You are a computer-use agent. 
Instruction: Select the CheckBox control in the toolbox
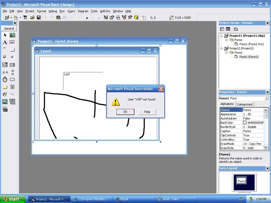point(5,57)
